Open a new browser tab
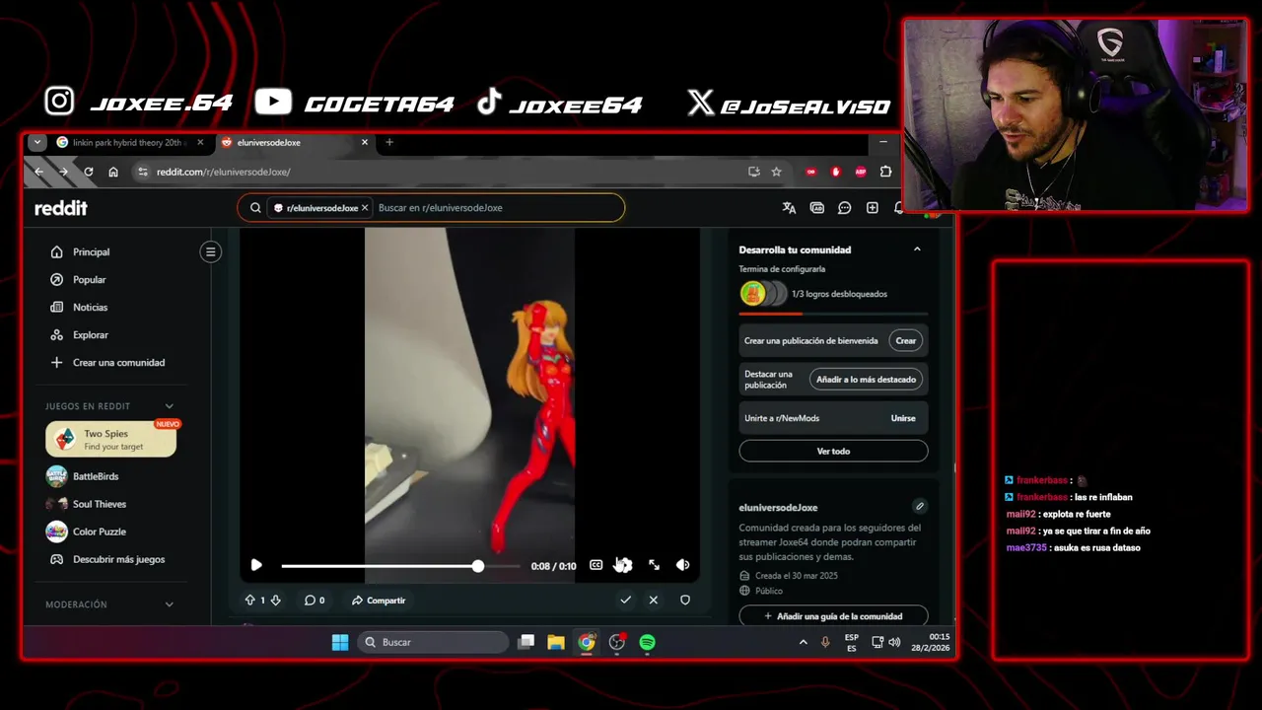This screenshot has width=1262, height=710. (389, 142)
